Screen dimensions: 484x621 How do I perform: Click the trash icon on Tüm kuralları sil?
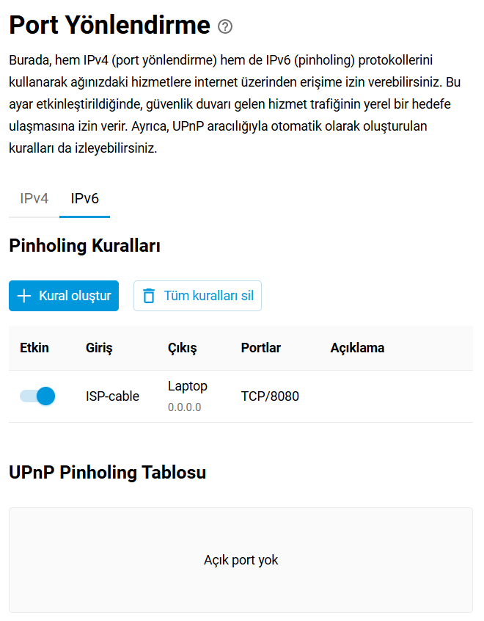[x=149, y=296]
